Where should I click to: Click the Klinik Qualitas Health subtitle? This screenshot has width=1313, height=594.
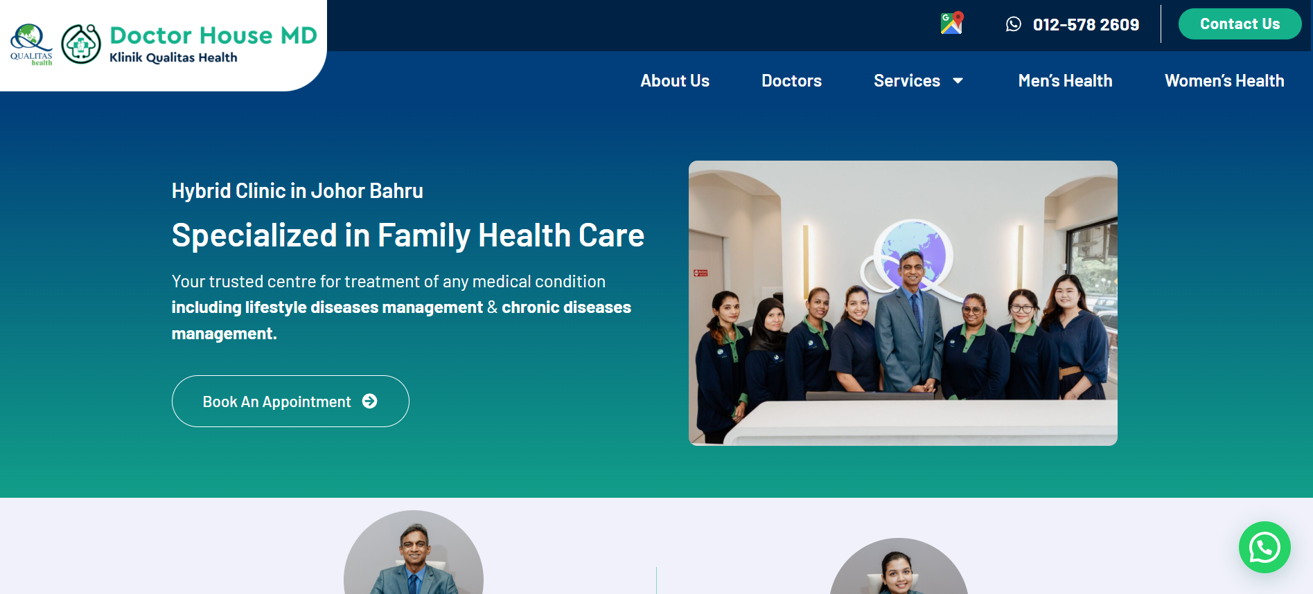(173, 57)
